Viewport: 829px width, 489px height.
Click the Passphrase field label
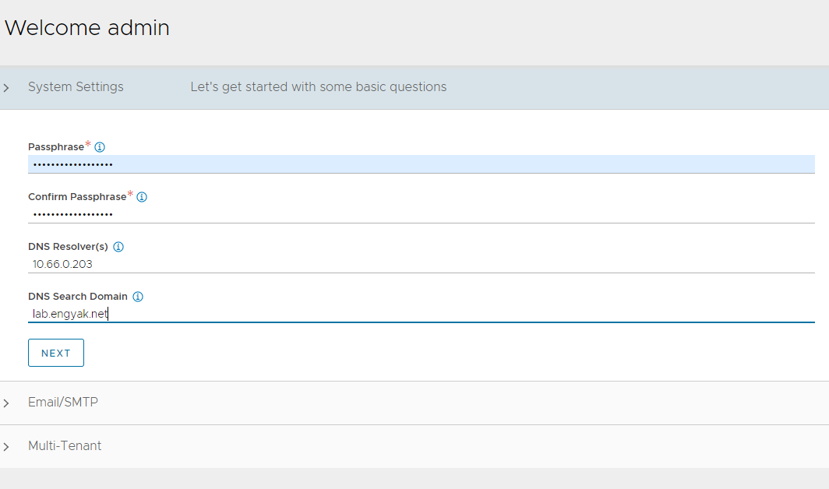[x=55, y=147]
